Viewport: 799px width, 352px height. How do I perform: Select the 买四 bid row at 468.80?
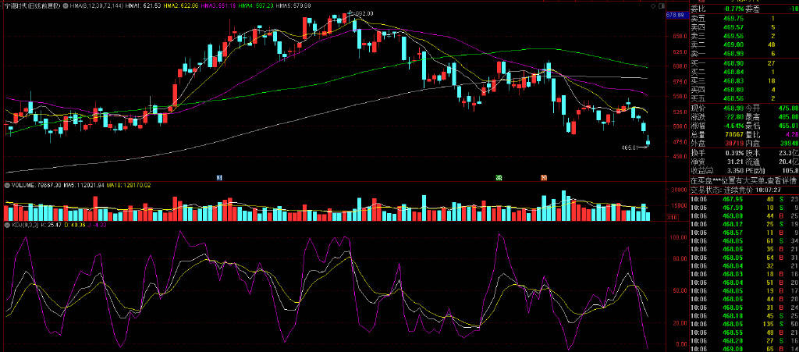744,89
